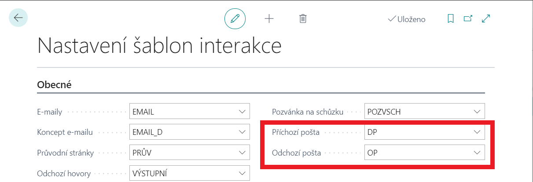Click the Pozvánka na schůzku POZVSCH field

[417, 111]
